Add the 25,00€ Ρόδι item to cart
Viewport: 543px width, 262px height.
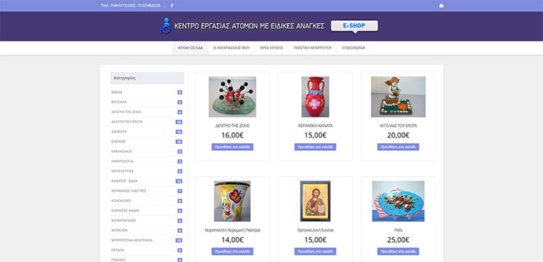pos(398,252)
